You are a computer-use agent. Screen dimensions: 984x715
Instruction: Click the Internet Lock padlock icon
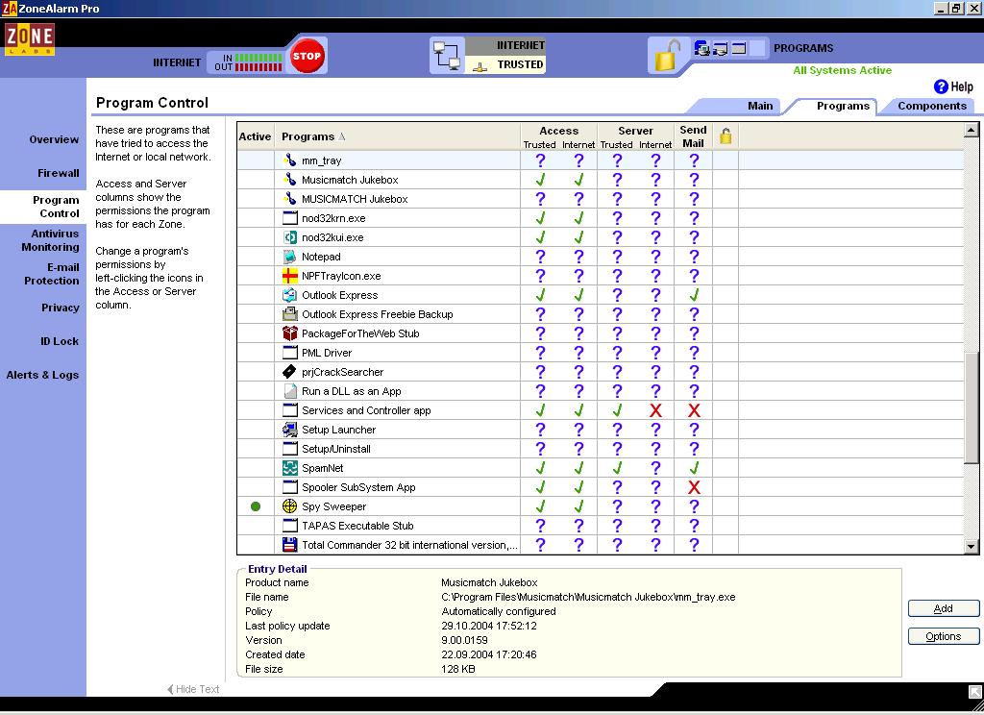coord(668,55)
